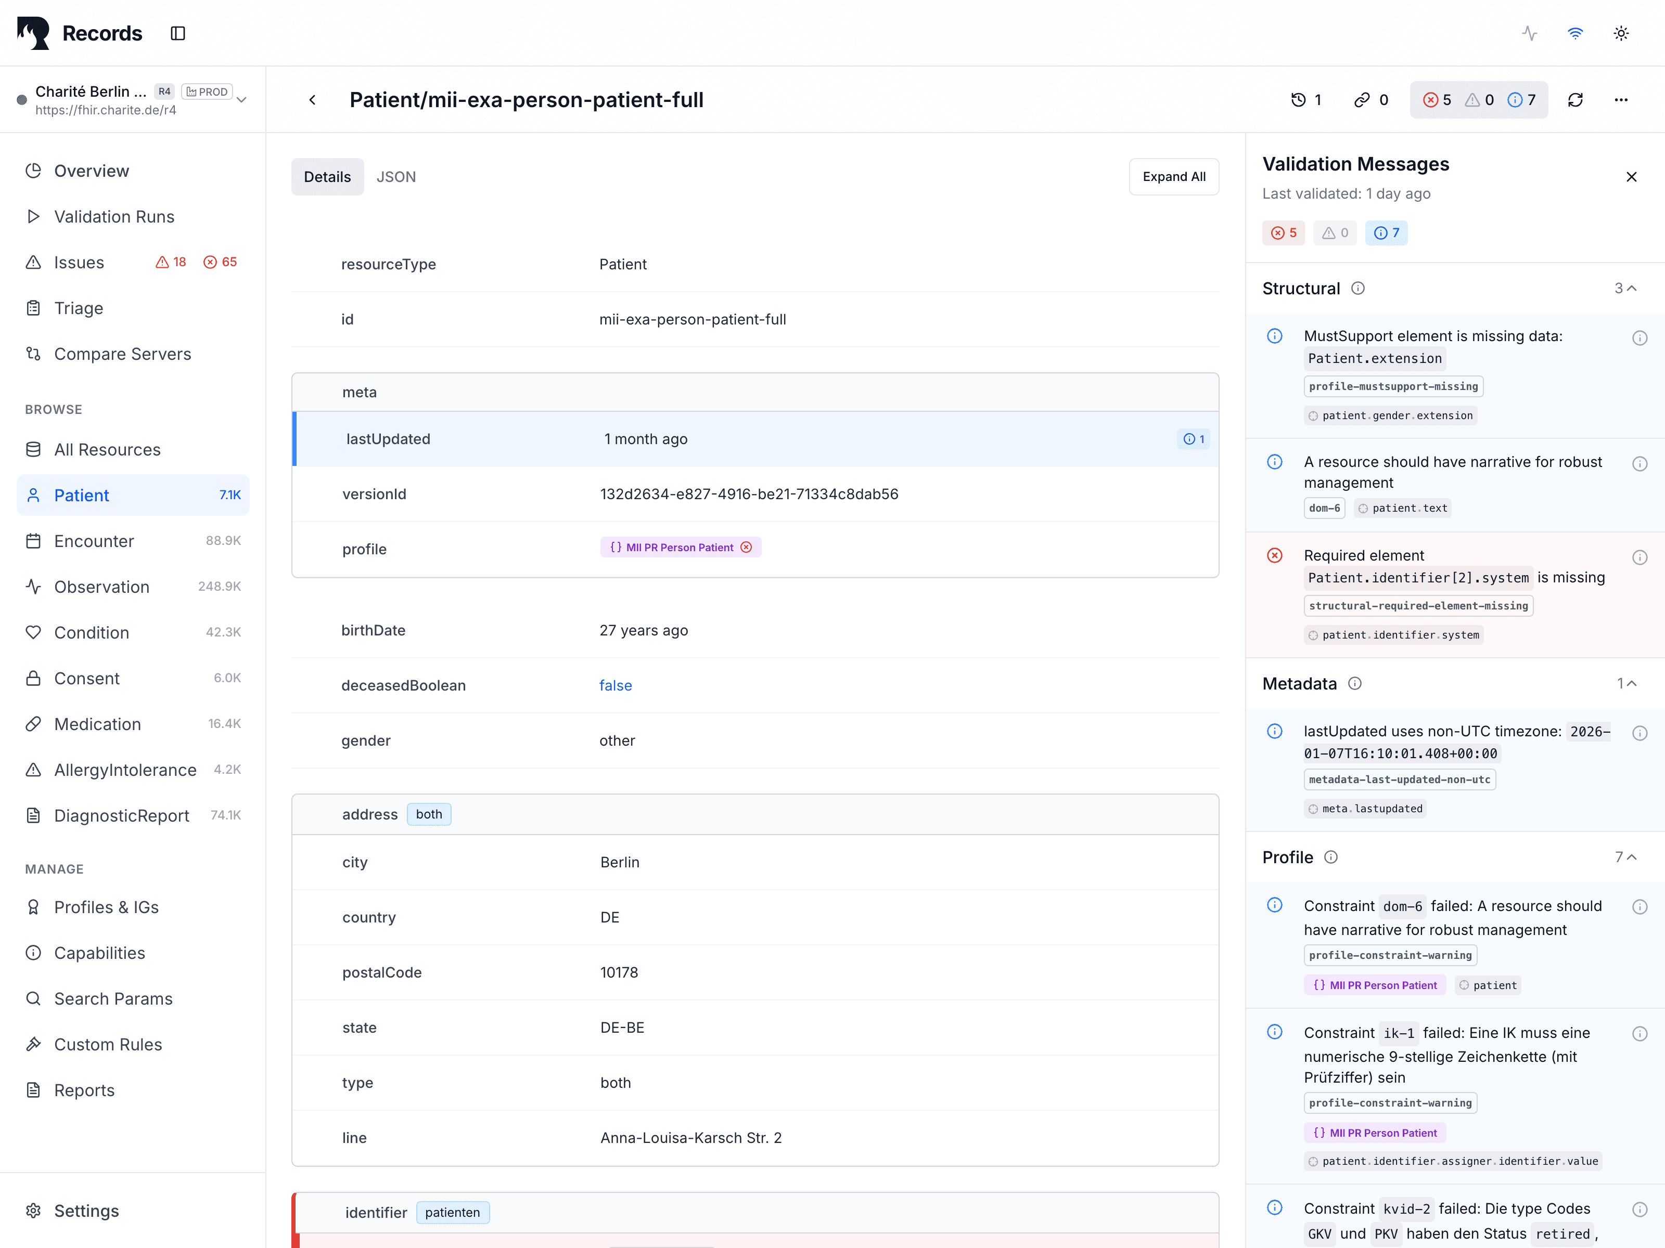Toggle the info filter badge showing 7
This screenshot has width=1665, height=1248.
click(x=1386, y=233)
